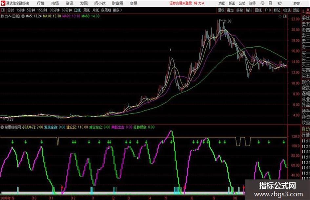The height and width of the screenshot is (200, 310).
Task: Switch to 30分钟 period tab
Action: 54,10
